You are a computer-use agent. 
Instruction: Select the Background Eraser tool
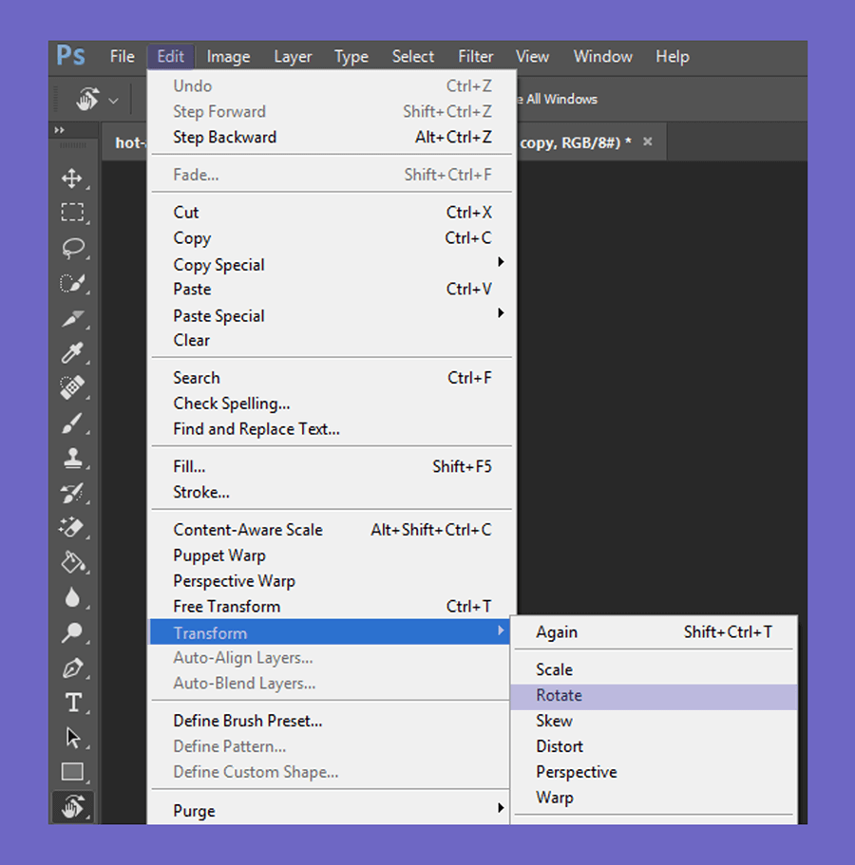tap(72, 528)
